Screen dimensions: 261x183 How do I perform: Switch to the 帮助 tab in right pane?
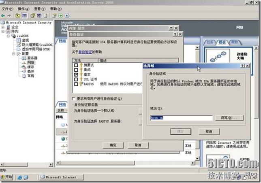[x=234, y=42]
